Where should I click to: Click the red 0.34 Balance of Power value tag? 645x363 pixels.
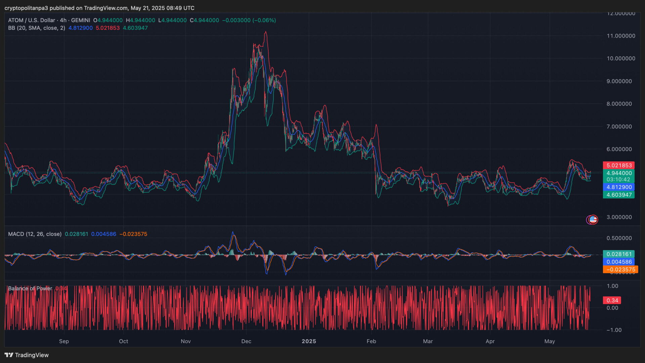coord(612,300)
